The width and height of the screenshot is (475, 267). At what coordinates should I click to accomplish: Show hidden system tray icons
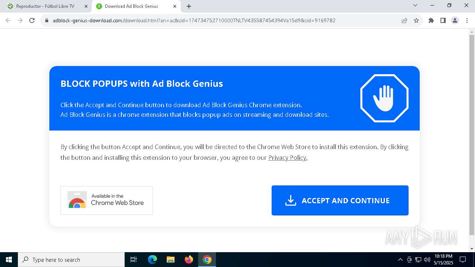pos(400,260)
